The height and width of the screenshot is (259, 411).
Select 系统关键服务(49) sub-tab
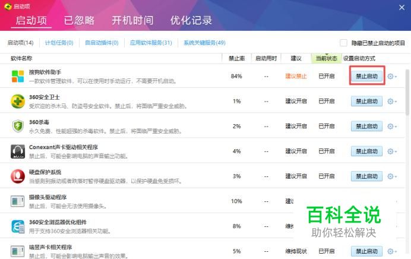tap(204, 43)
